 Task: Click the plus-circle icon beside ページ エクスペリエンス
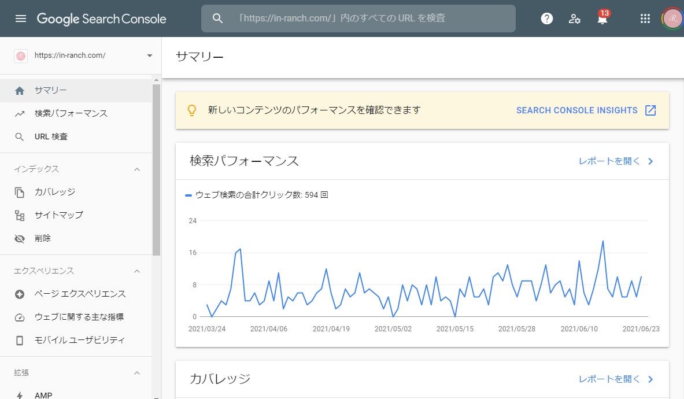pos(20,294)
